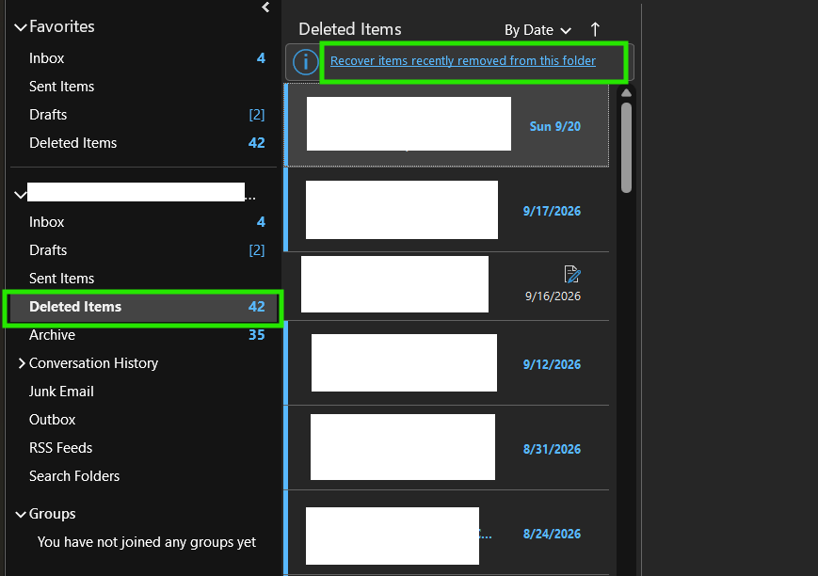Select the highlighted Deleted Items folder
This screenshot has height=576, width=818.
coord(141,306)
